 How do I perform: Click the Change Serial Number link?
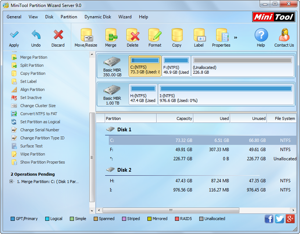[x=40, y=130]
